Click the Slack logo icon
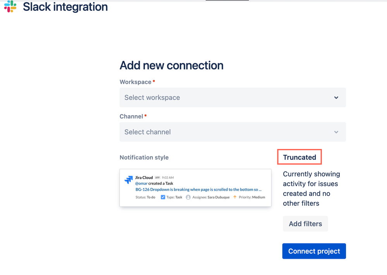387x275 pixels. pyautogui.click(x=10, y=7)
